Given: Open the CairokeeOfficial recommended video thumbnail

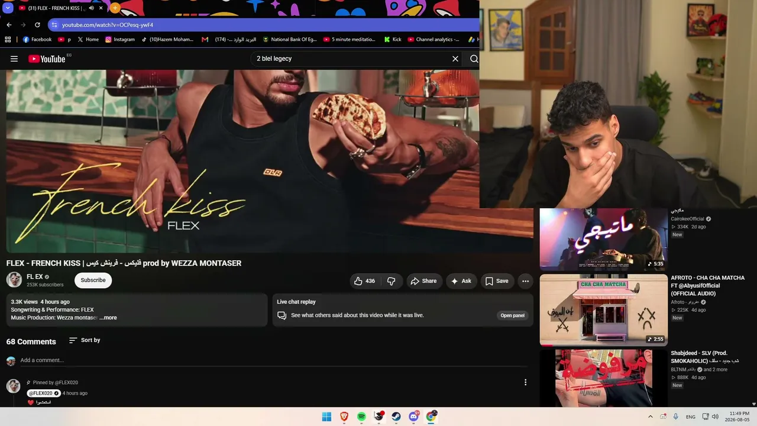Looking at the screenshot, I should point(603,239).
